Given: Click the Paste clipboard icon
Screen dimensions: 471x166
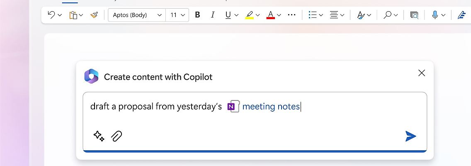Looking at the screenshot, I should (73, 15).
